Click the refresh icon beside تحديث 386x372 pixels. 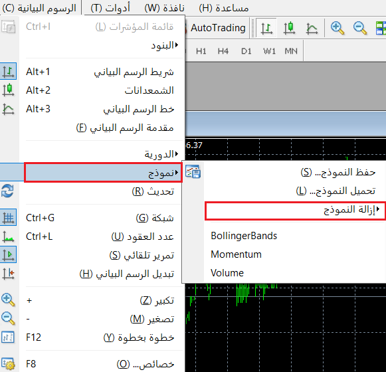tap(7, 191)
